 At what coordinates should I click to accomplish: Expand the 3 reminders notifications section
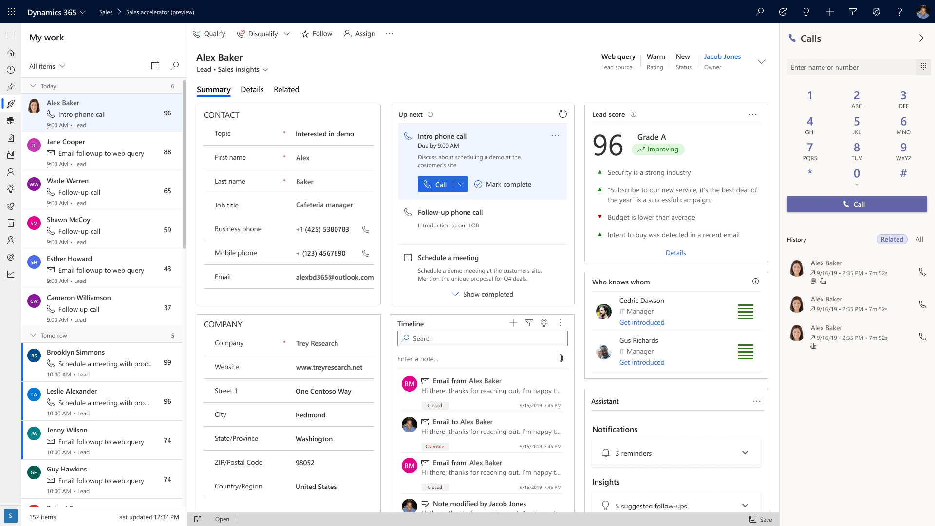coord(744,453)
